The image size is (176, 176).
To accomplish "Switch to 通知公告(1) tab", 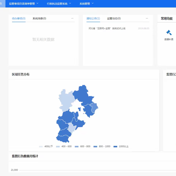I will pos(93,18).
